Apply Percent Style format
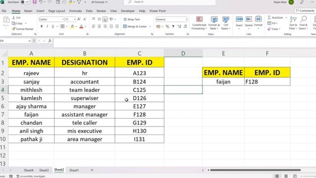316x178 pixels. pyautogui.click(x=167, y=26)
